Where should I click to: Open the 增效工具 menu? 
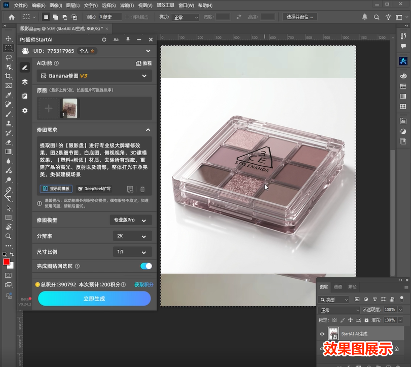(x=165, y=5)
